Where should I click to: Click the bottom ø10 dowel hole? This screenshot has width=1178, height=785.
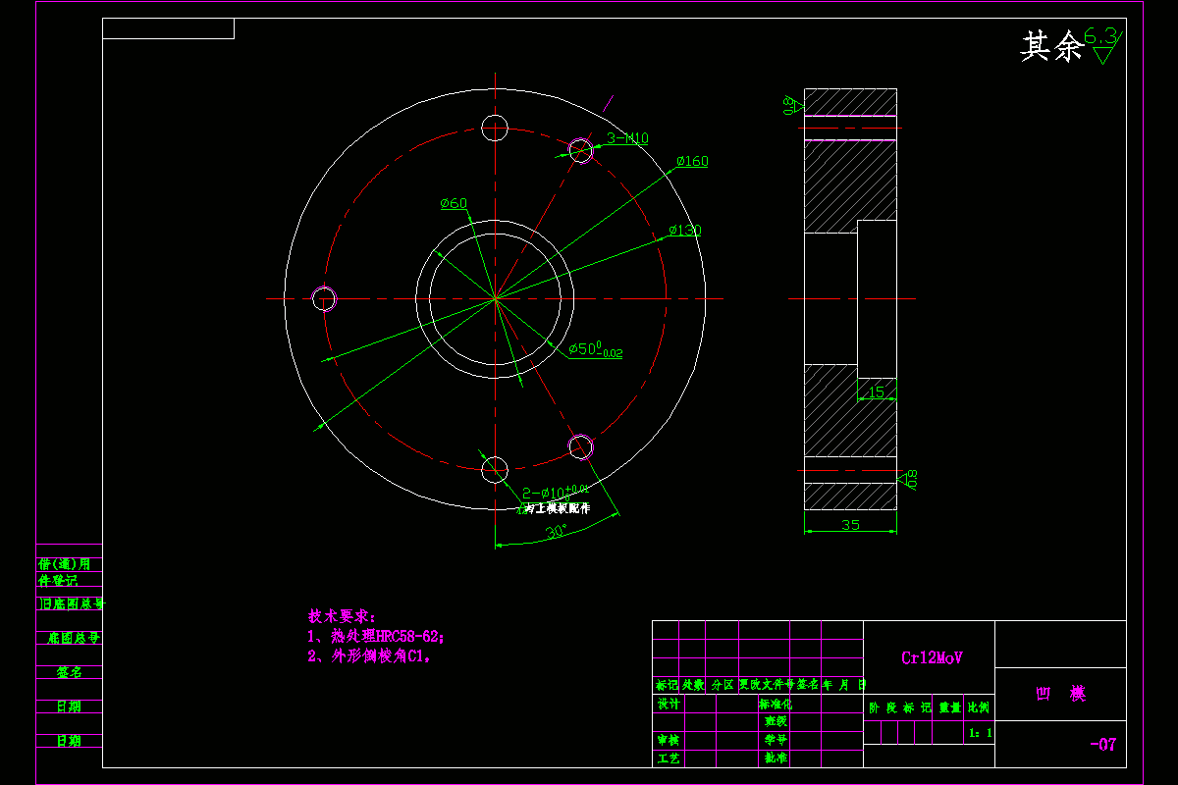click(495, 469)
